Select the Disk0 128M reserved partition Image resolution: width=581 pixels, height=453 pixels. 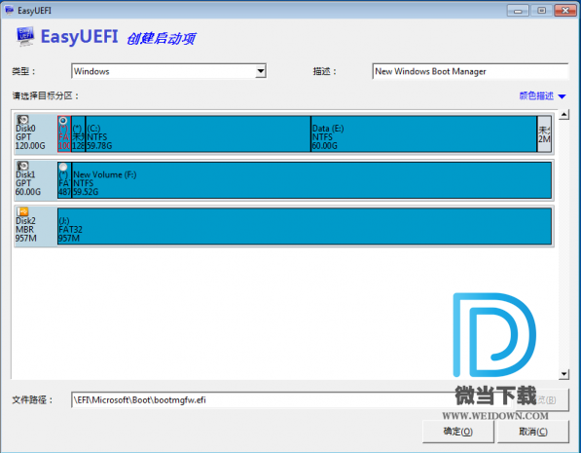[78, 133]
